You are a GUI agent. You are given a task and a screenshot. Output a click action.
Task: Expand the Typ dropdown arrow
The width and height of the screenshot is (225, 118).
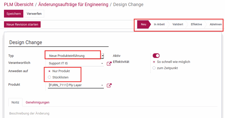(102, 56)
